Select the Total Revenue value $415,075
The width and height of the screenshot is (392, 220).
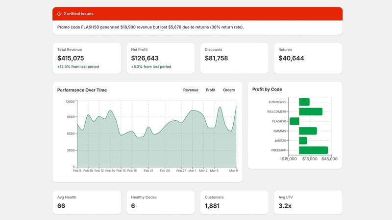coord(71,58)
